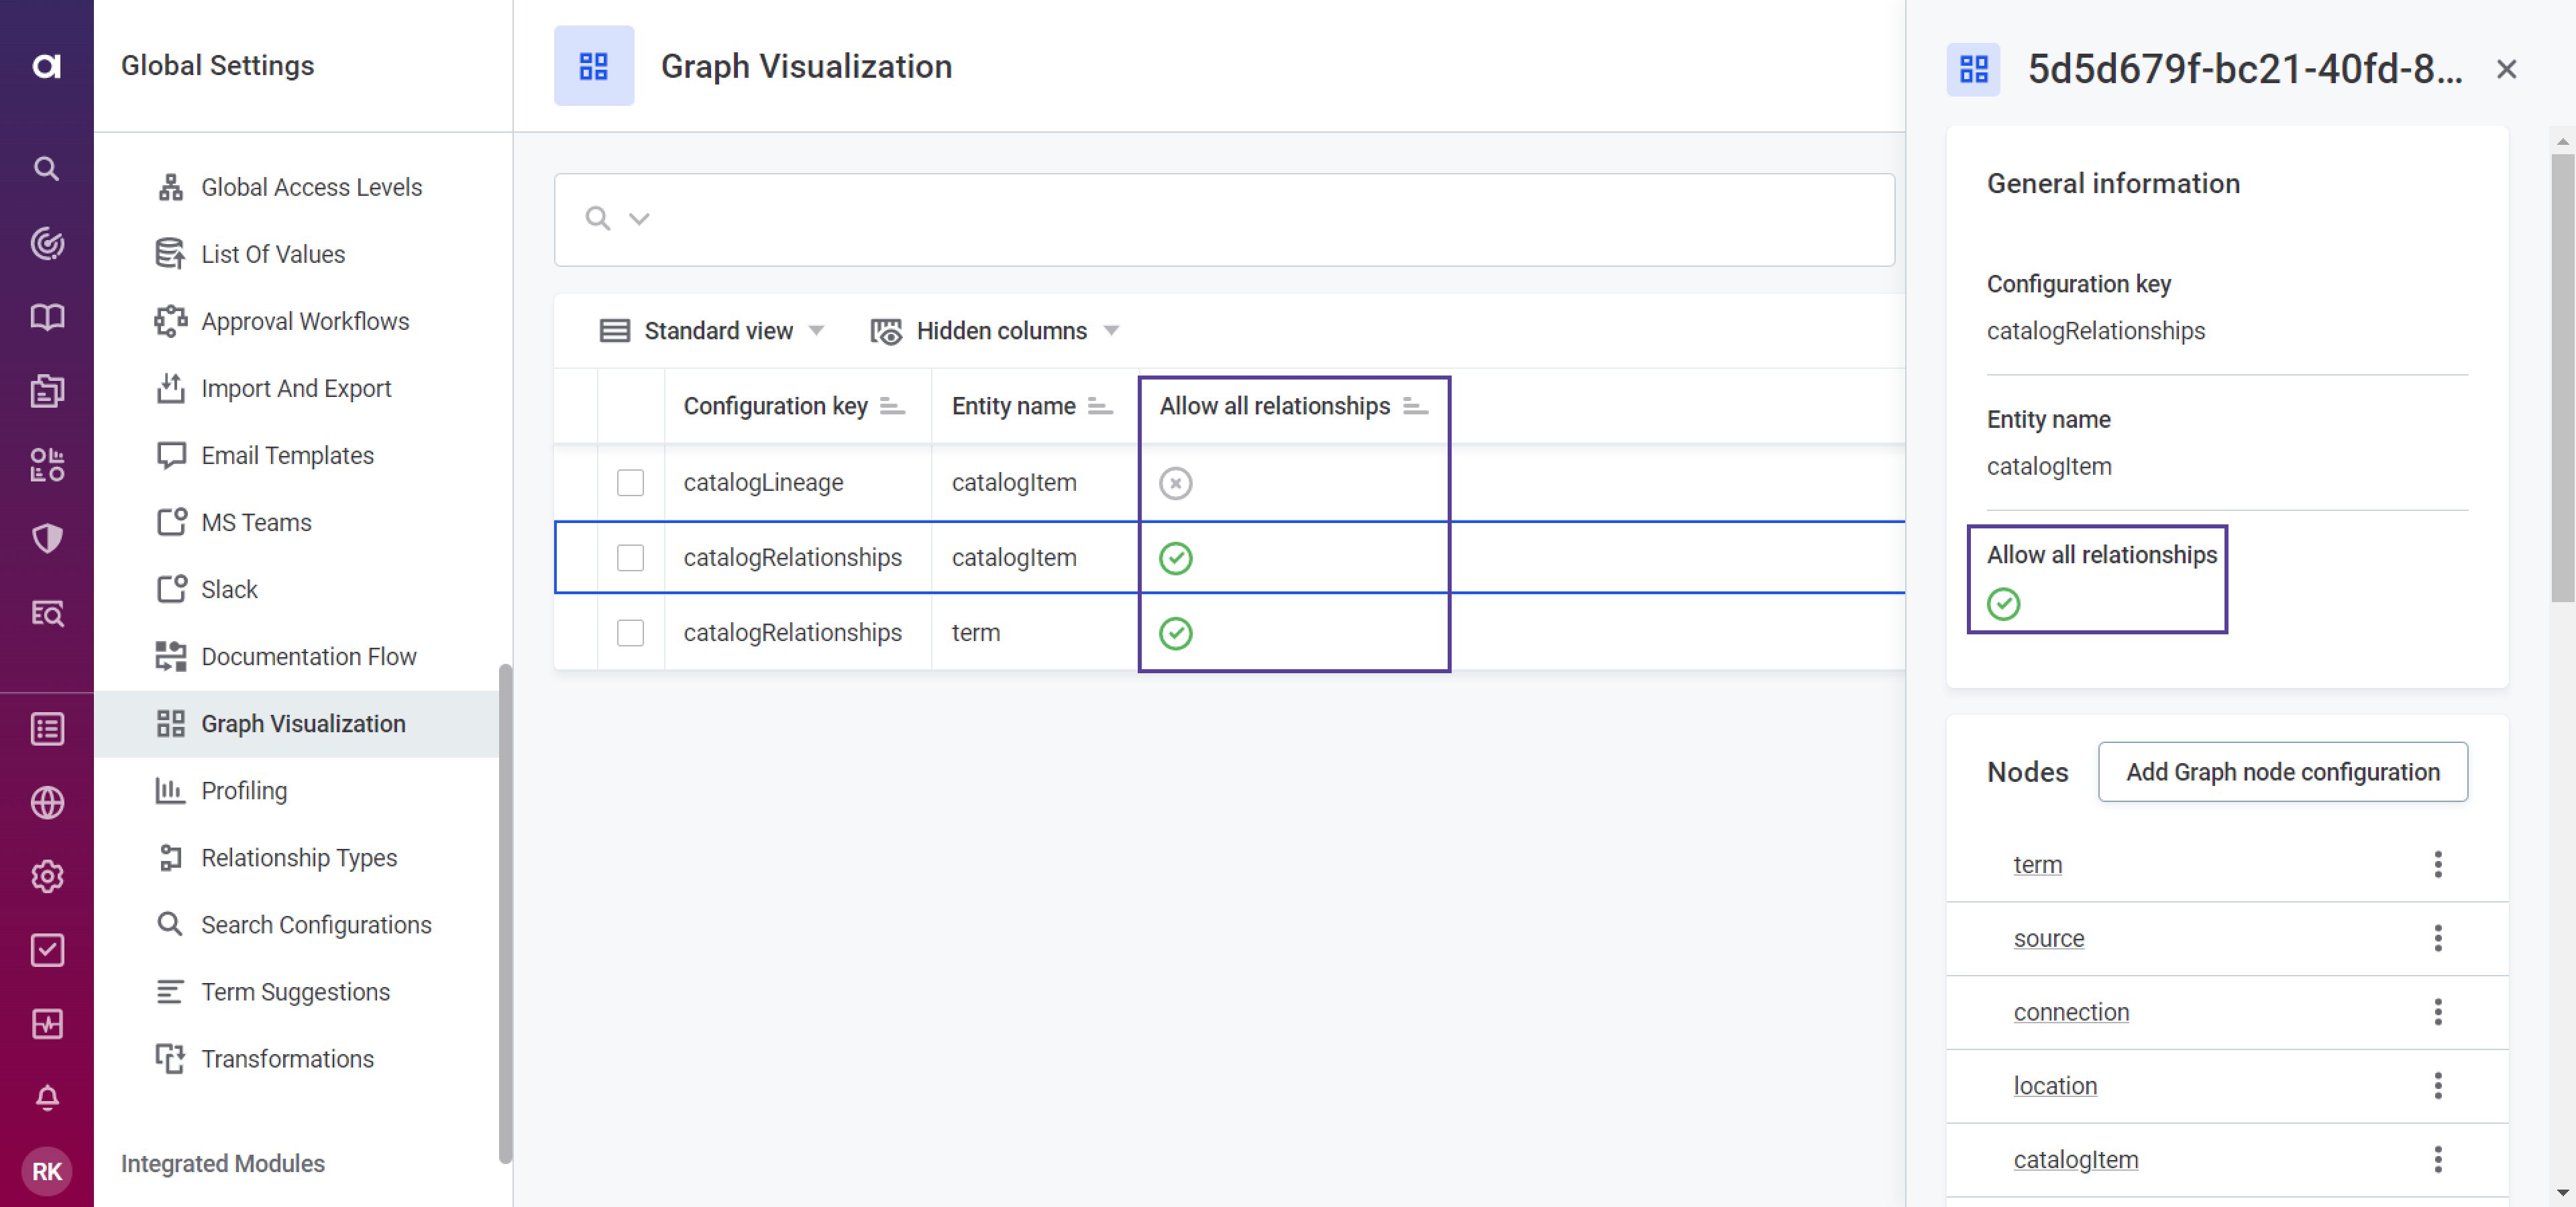The width and height of the screenshot is (2576, 1207).
Task: Open the notifications bell icon
Action: (46, 1097)
